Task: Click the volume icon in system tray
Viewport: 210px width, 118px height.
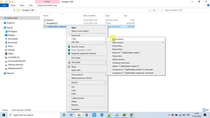Action: click(x=184, y=115)
